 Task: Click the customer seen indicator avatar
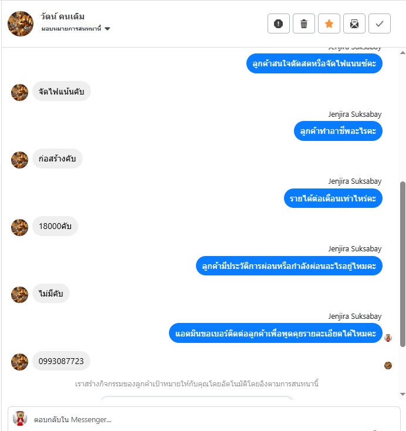pos(388,365)
